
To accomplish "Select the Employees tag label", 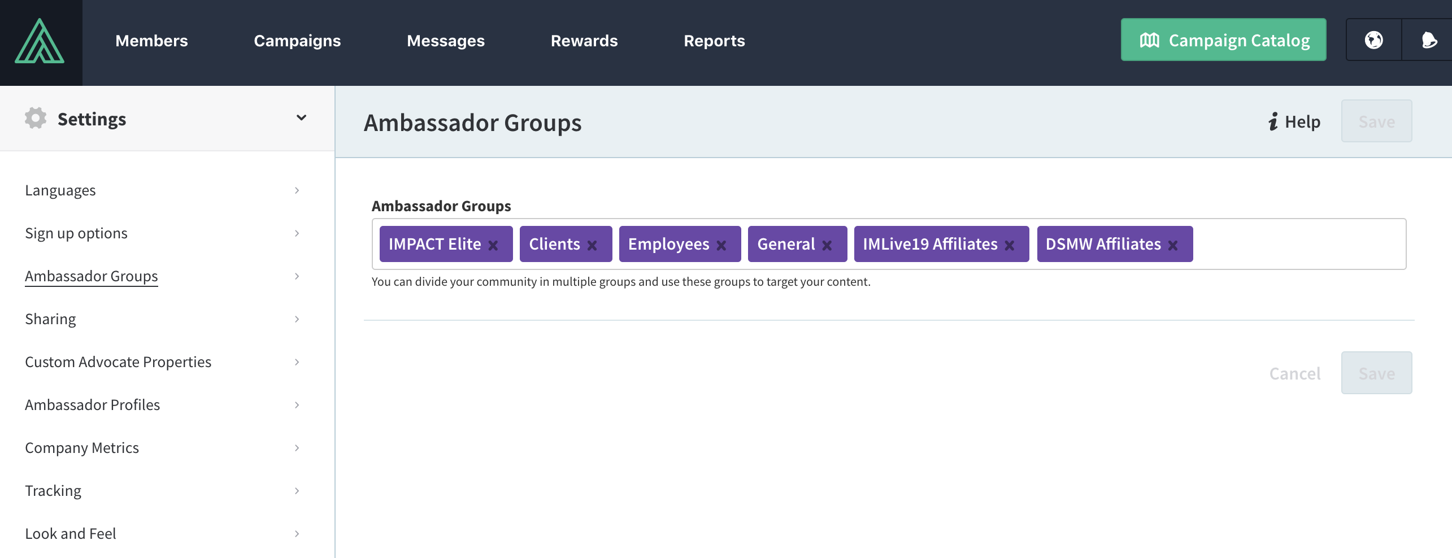I will (668, 244).
